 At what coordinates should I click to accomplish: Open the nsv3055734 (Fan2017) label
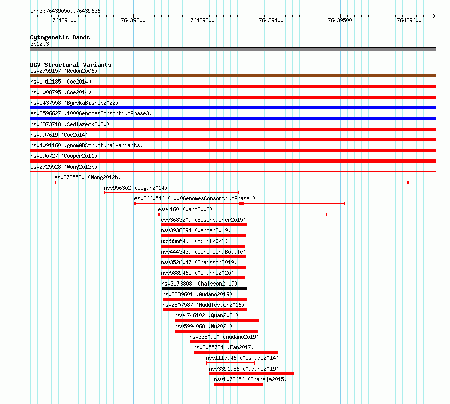tap(223, 347)
